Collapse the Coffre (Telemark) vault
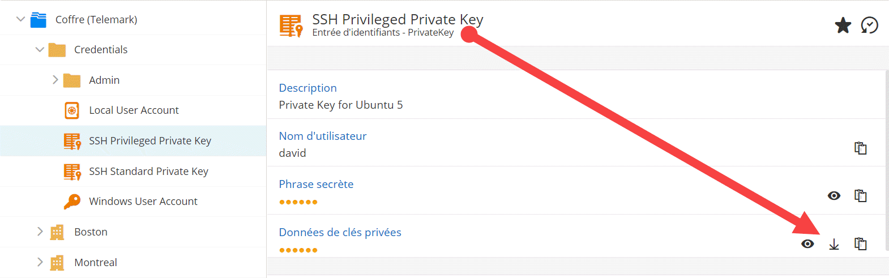 pyautogui.click(x=21, y=19)
